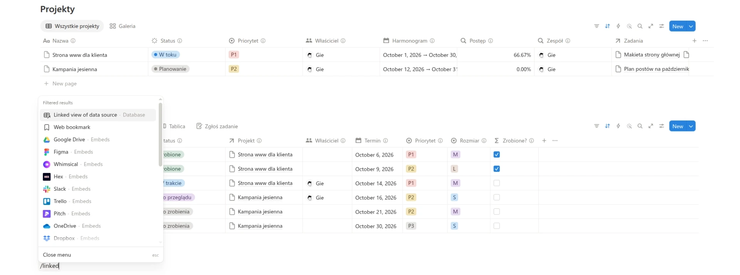The width and height of the screenshot is (740, 275).
Task: Check Zrobione? for October 14 task
Action: (x=496, y=183)
